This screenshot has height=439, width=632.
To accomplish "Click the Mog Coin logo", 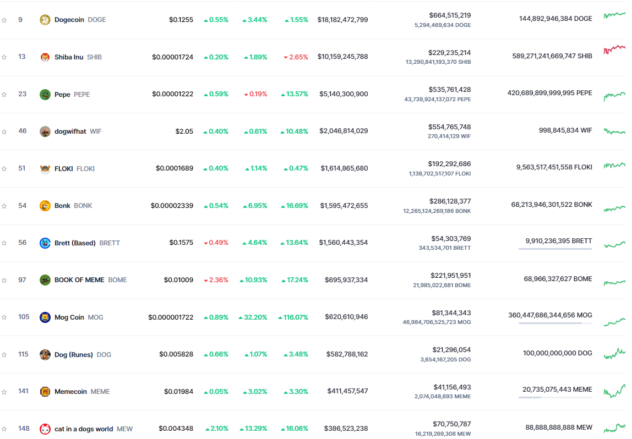I will [x=45, y=317].
